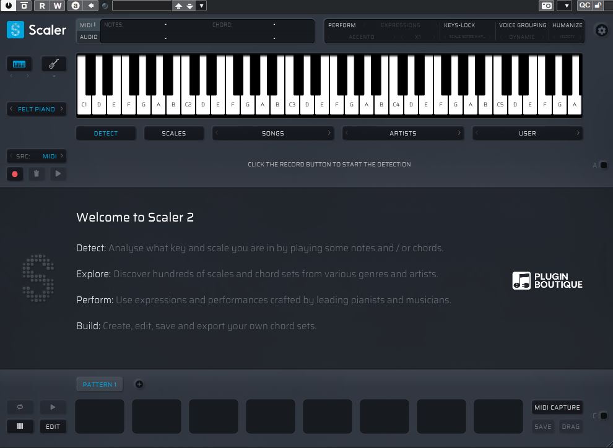Click the left arrow icon in host toolbar
This screenshot has width=613, height=448.
[x=90, y=6]
